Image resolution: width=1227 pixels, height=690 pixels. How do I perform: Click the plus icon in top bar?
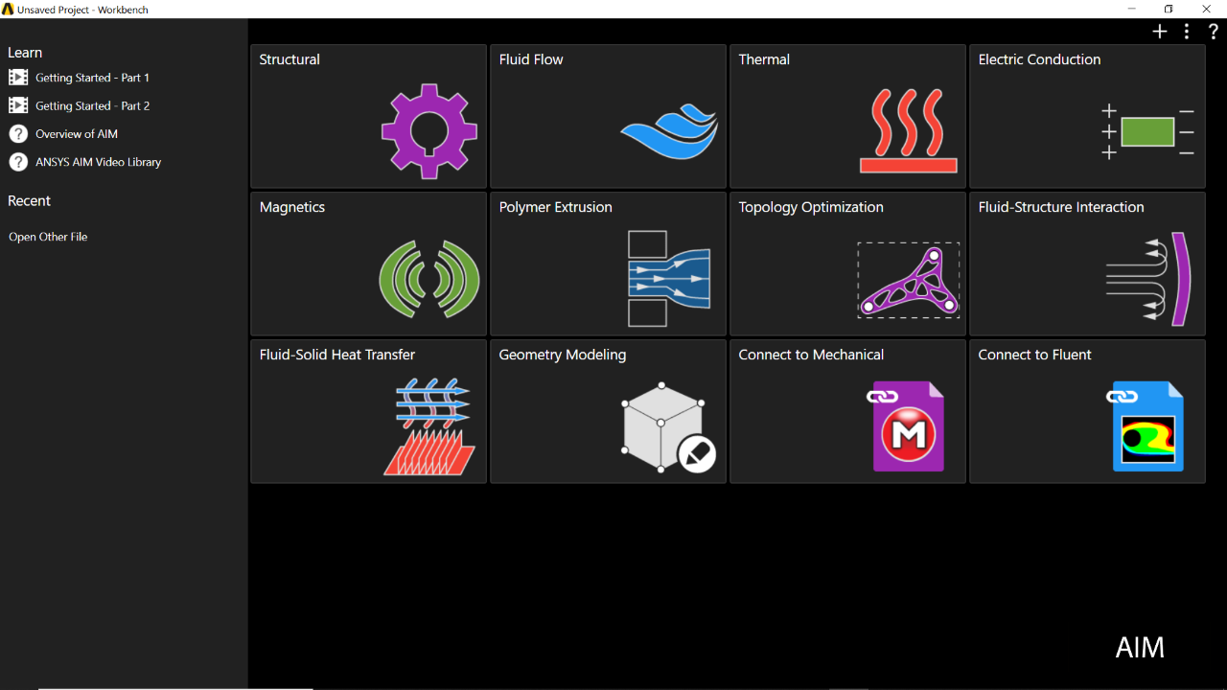pyautogui.click(x=1160, y=32)
